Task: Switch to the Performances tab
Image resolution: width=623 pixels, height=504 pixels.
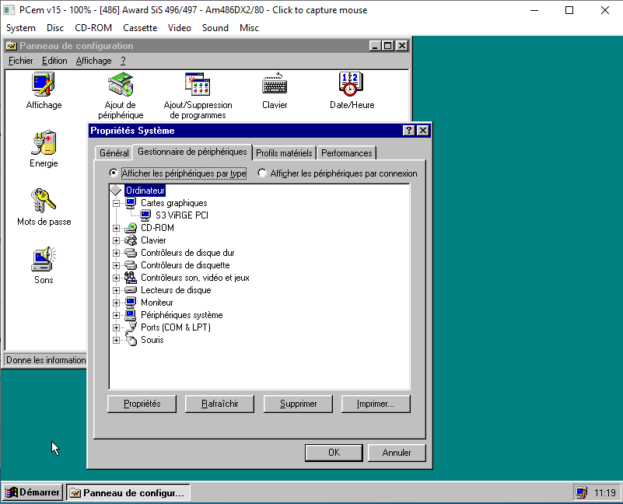Action: (x=347, y=153)
